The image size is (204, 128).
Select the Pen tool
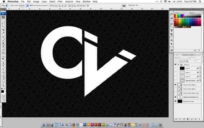[3, 63]
